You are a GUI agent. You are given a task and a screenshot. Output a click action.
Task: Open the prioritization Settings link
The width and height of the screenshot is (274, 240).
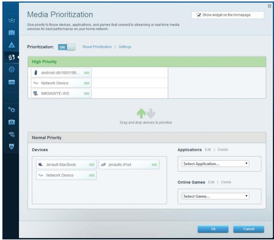[125, 47]
